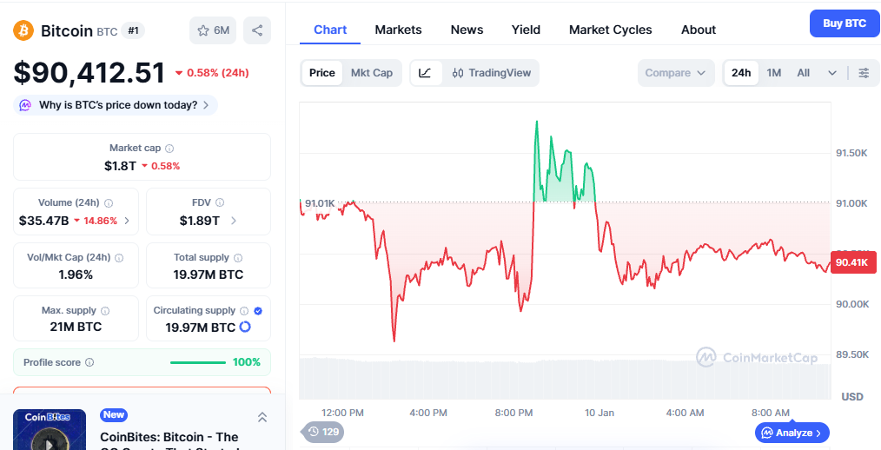The image size is (881, 450).
Task: Open chart settings sliders icon
Action: tap(864, 73)
